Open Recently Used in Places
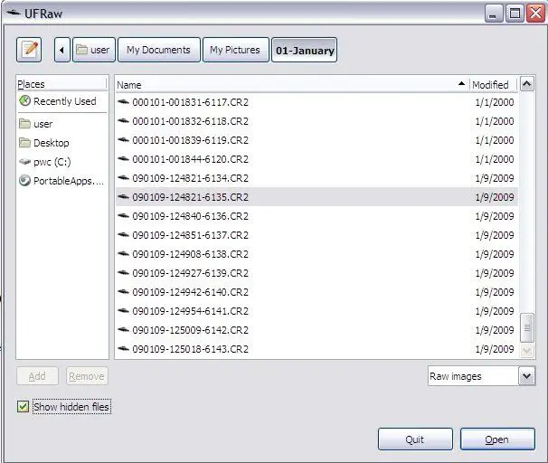Viewport: 548px width, 463px height. pyautogui.click(x=62, y=101)
